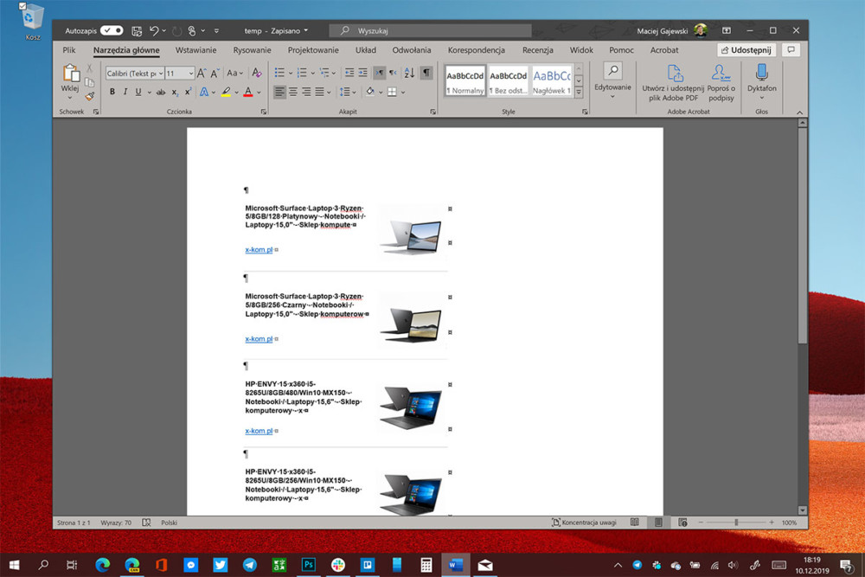Open the borders dropdown arrow
This screenshot has height=577, width=865.
[403, 92]
